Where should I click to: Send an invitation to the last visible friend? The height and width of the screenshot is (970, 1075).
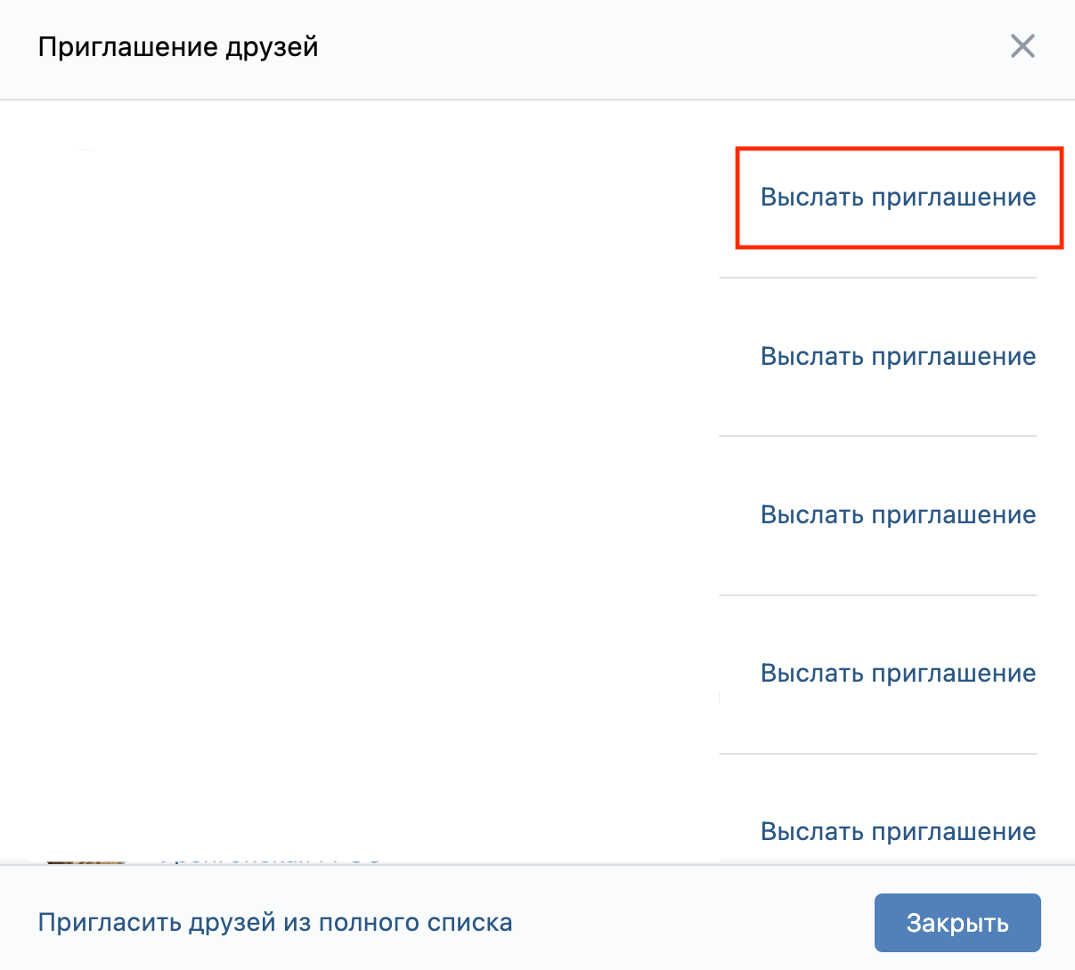click(x=898, y=832)
